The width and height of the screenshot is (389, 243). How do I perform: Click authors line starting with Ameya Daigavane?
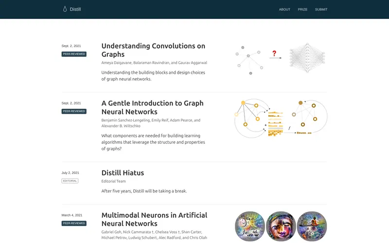coord(154,63)
